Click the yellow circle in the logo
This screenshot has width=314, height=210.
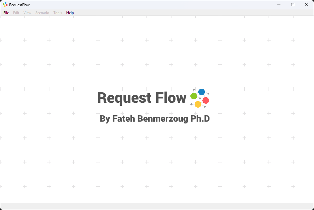pyautogui.click(x=198, y=104)
